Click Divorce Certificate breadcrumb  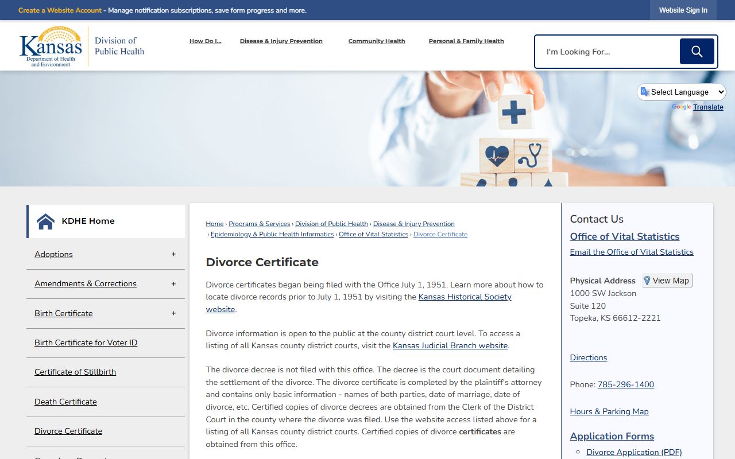click(440, 234)
